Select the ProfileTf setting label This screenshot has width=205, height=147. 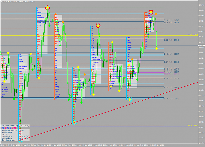[7, 132]
